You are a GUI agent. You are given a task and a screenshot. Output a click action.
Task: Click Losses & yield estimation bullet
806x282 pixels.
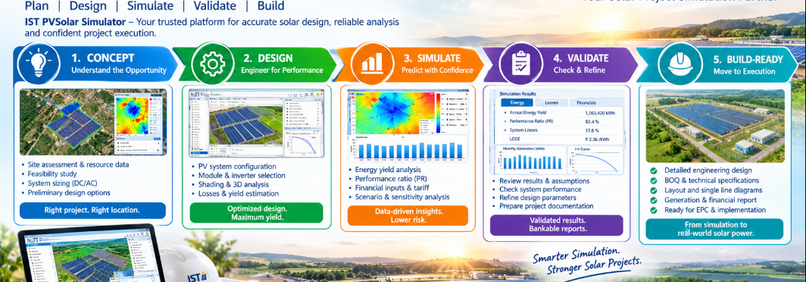point(239,194)
